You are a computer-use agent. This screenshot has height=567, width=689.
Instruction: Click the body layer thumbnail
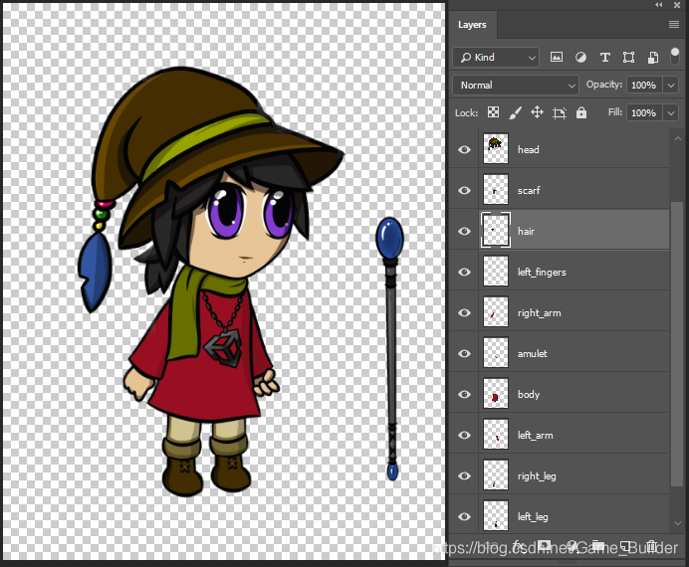[x=496, y=394]
